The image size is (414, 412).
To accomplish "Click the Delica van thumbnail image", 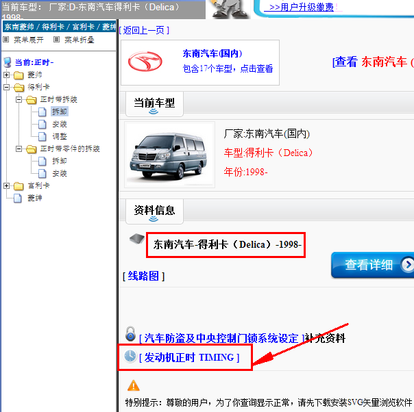I will (x=169, y=155).
